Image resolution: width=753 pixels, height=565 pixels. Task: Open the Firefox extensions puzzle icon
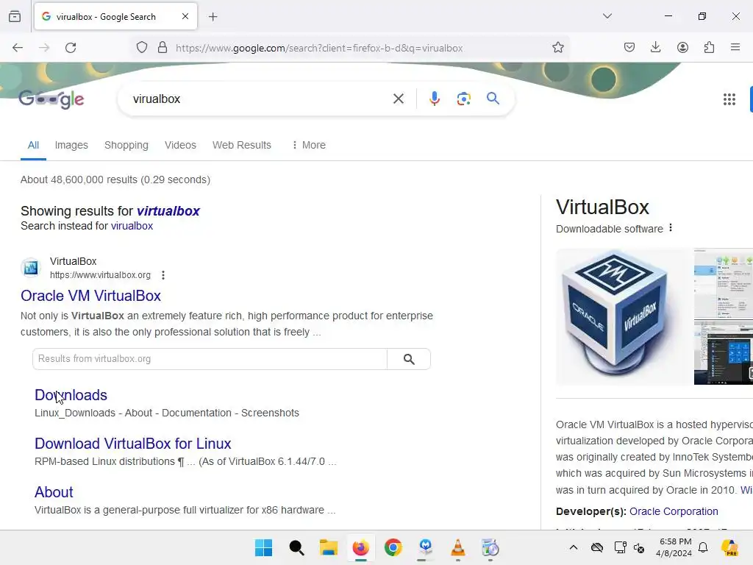point(709,47)
